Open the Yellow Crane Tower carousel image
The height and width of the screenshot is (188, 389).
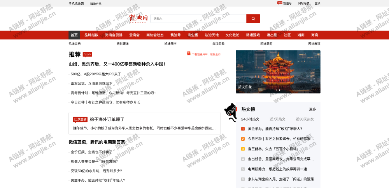tap(278, 72)
